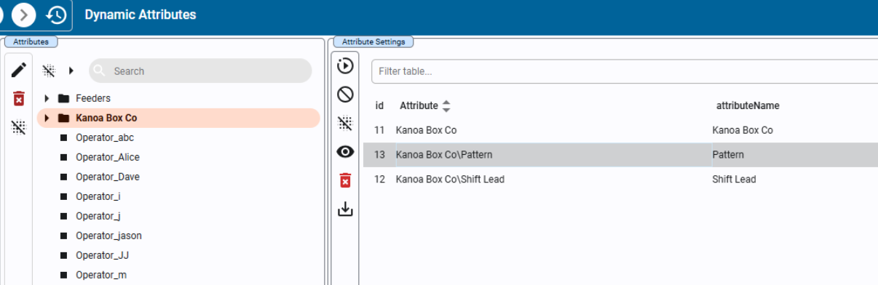The width and height of the screenshot is (878, 285).
Task: Select Operator_m in the tree
Action: [x=100, y=275]
